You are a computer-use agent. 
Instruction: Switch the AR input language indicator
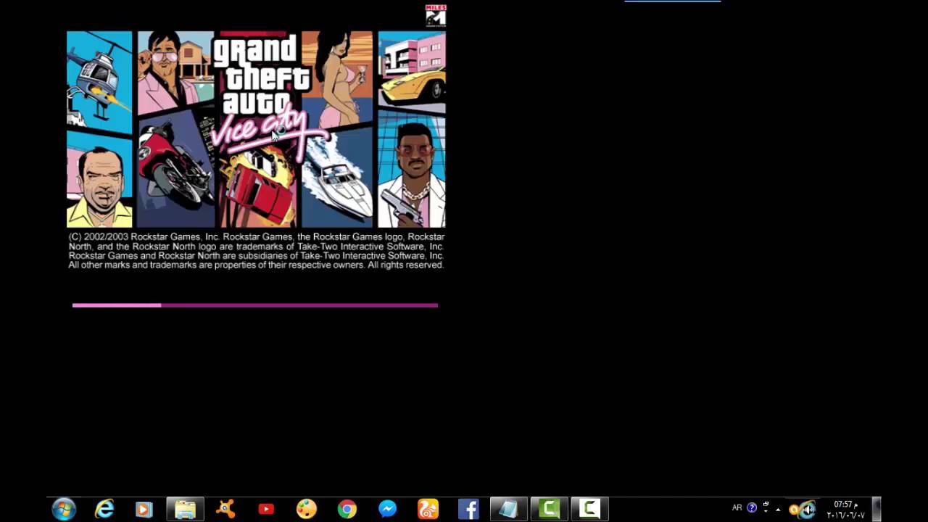737,507
